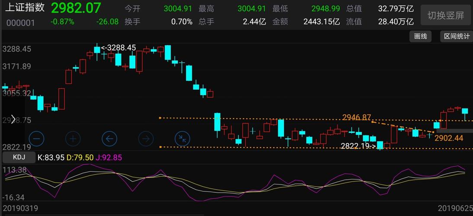Move chart right with forward arrow icon

point(146,139)
